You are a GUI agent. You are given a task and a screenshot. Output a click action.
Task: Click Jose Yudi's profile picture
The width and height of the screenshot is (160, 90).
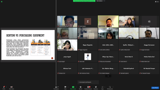coord(88,57)
